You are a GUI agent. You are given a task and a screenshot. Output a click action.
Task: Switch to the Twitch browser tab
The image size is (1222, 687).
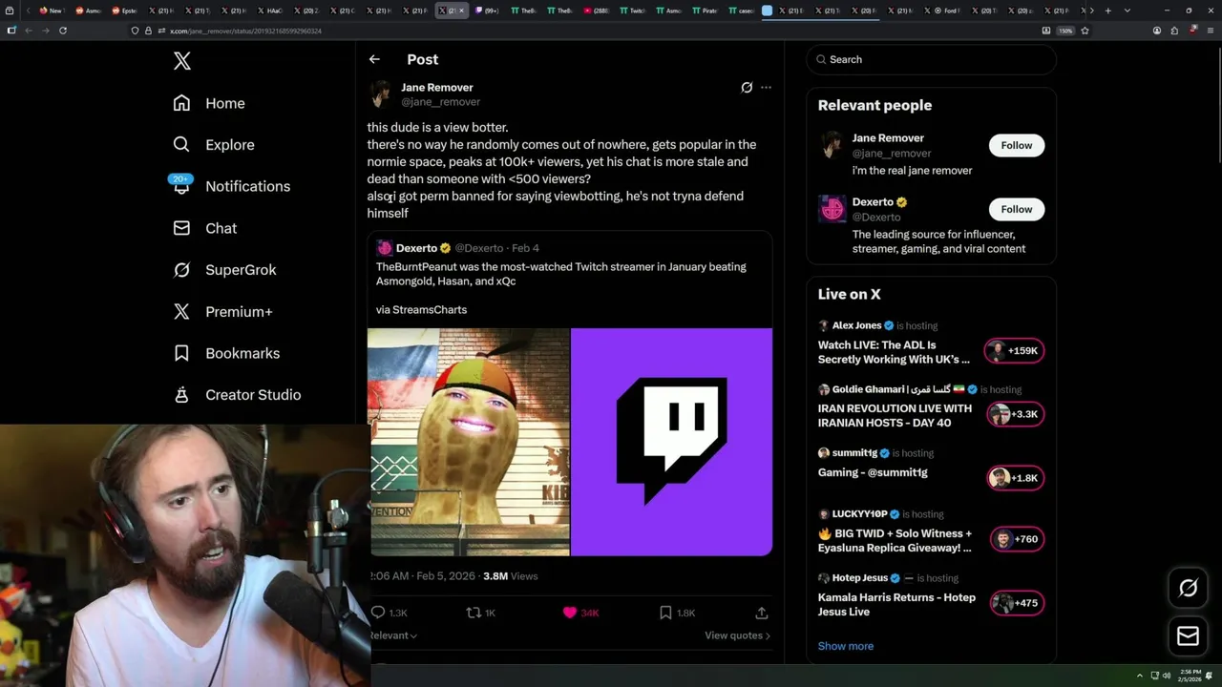tap(632, 10)
